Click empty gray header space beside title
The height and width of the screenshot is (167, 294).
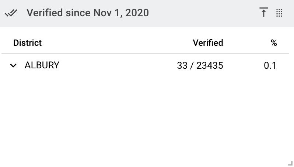coord(203,13)
